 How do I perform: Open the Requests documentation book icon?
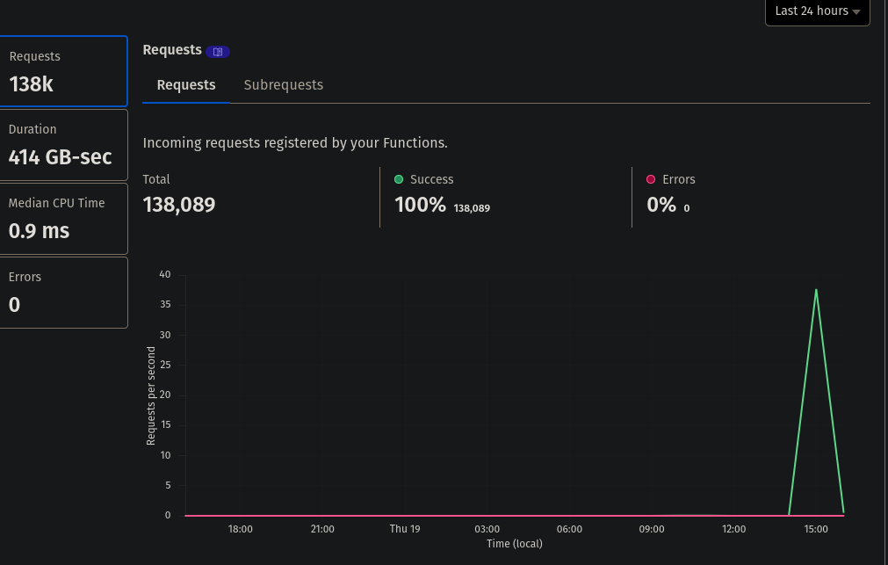pos(218,51)
